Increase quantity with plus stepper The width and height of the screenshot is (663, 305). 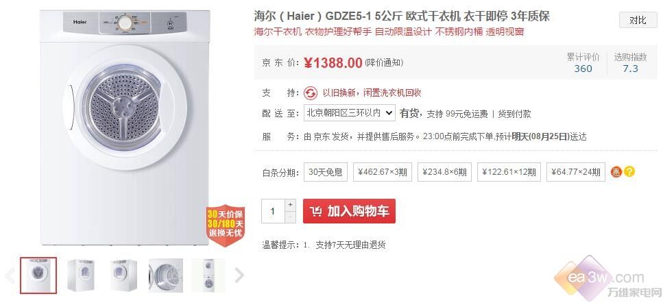coord(290,205)
